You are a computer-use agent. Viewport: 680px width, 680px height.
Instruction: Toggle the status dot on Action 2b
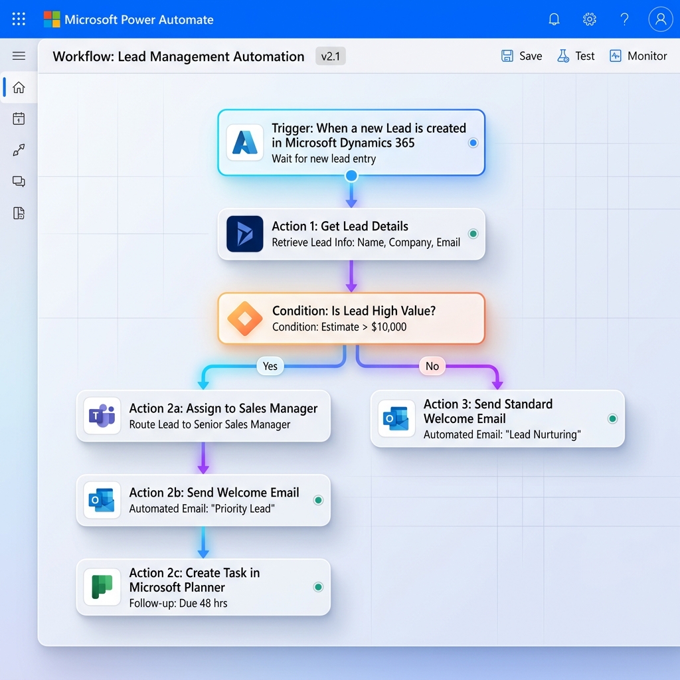click(318, 500)
